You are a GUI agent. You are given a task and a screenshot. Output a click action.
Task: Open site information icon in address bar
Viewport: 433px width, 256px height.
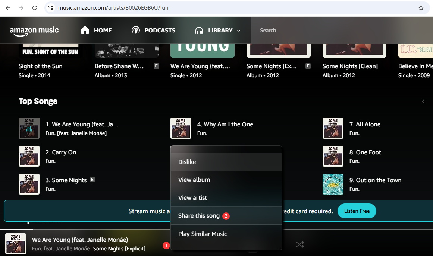[51, 8]
